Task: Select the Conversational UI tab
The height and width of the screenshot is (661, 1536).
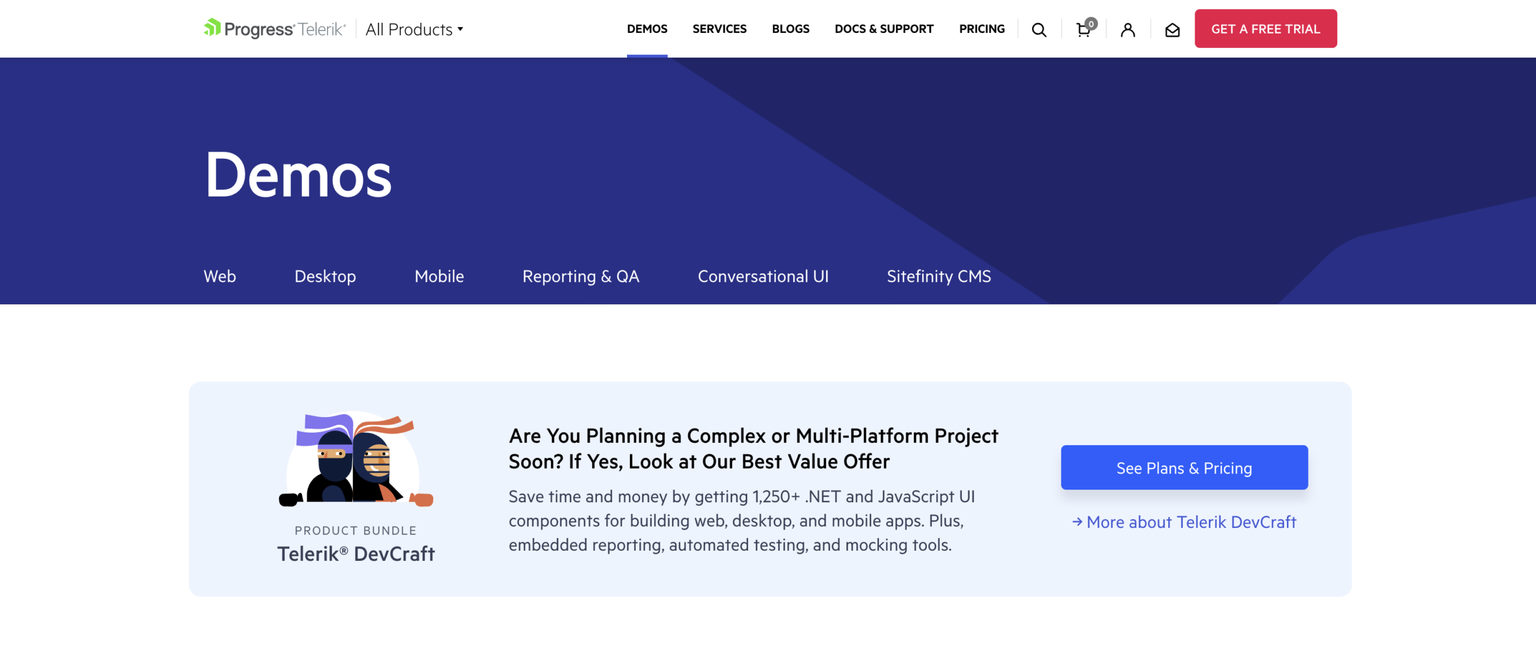Action: click(763, 274)
